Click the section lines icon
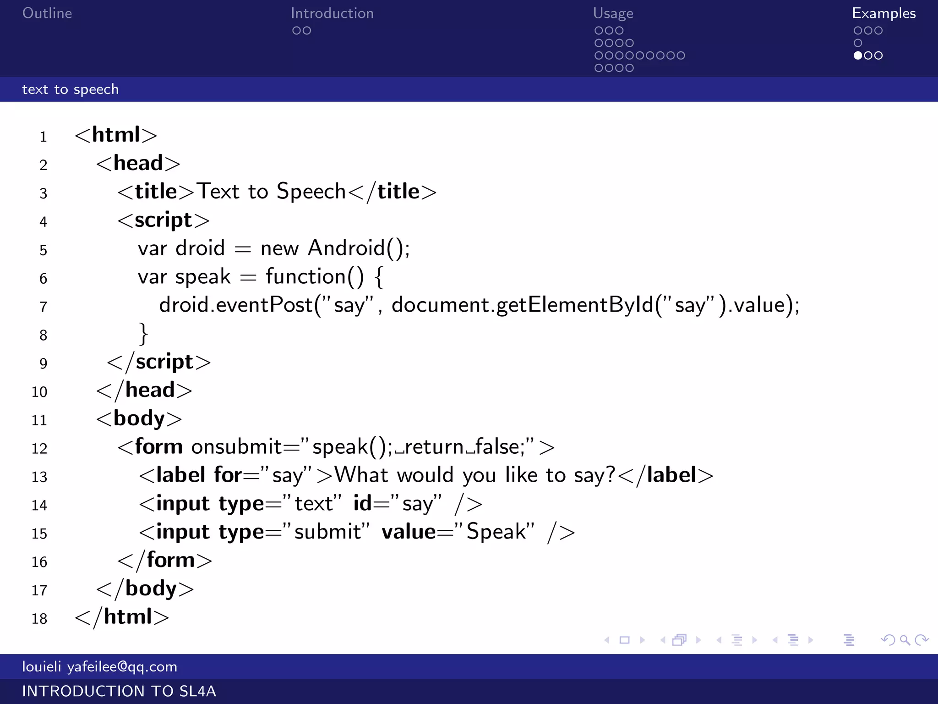This screenshot has width=938, height=704. (793, 640)
